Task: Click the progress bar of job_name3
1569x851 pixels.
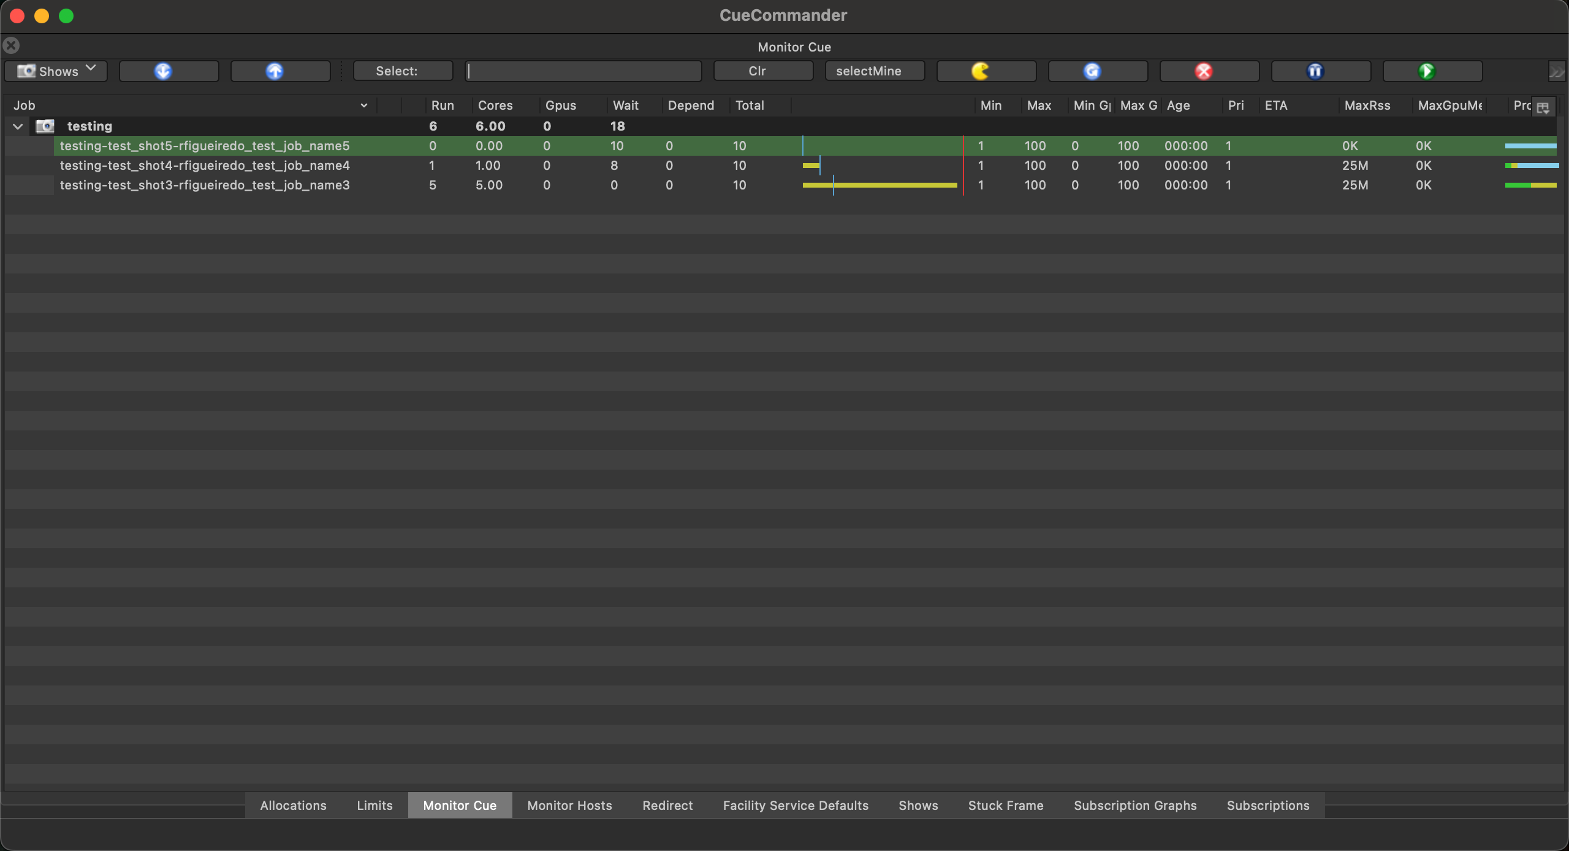Action: pos(880,185)
